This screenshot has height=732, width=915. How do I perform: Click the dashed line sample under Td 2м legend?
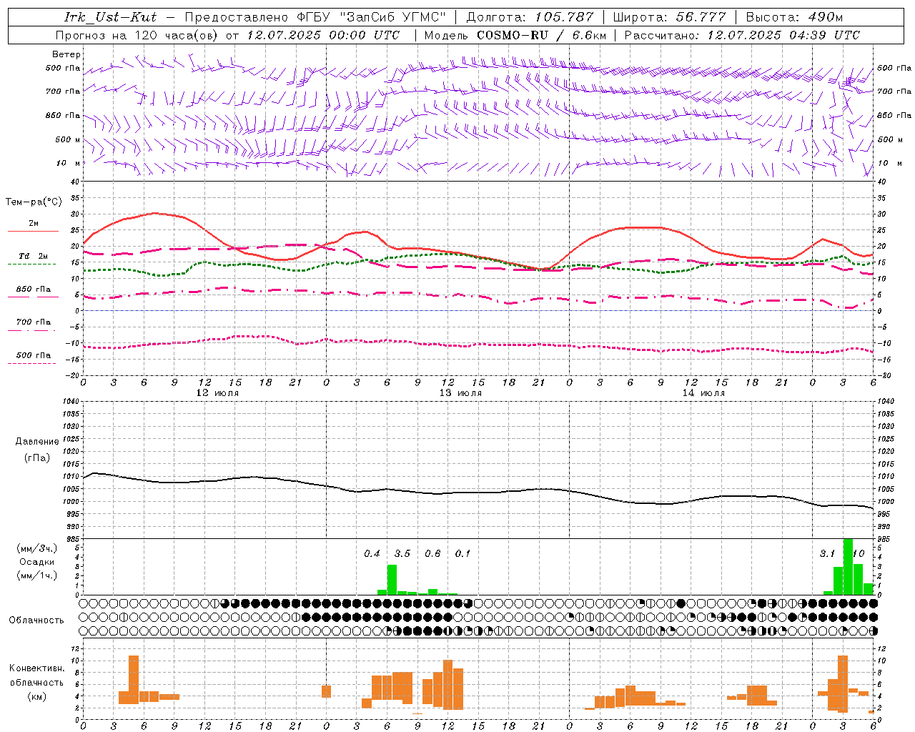click(x=31, y=264)
